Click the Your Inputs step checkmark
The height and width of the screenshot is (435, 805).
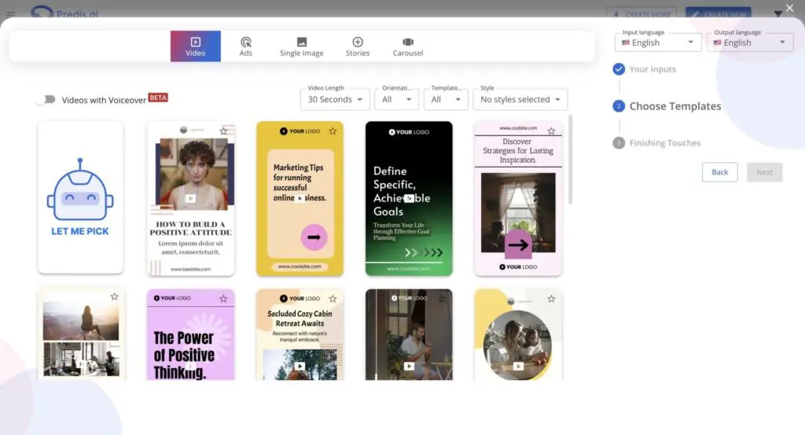coord(619,68)
